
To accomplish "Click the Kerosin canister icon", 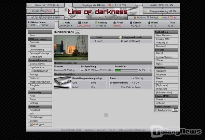I will (131, 23).
